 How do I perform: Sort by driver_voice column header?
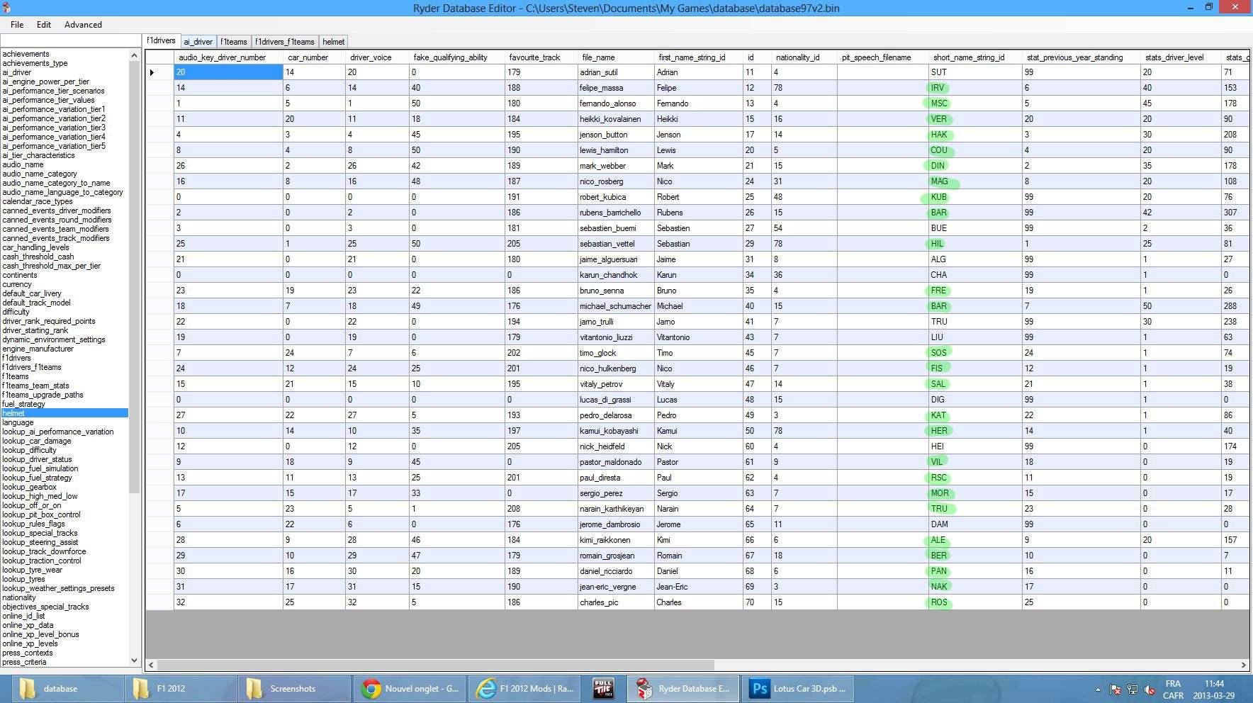(377, 57)
